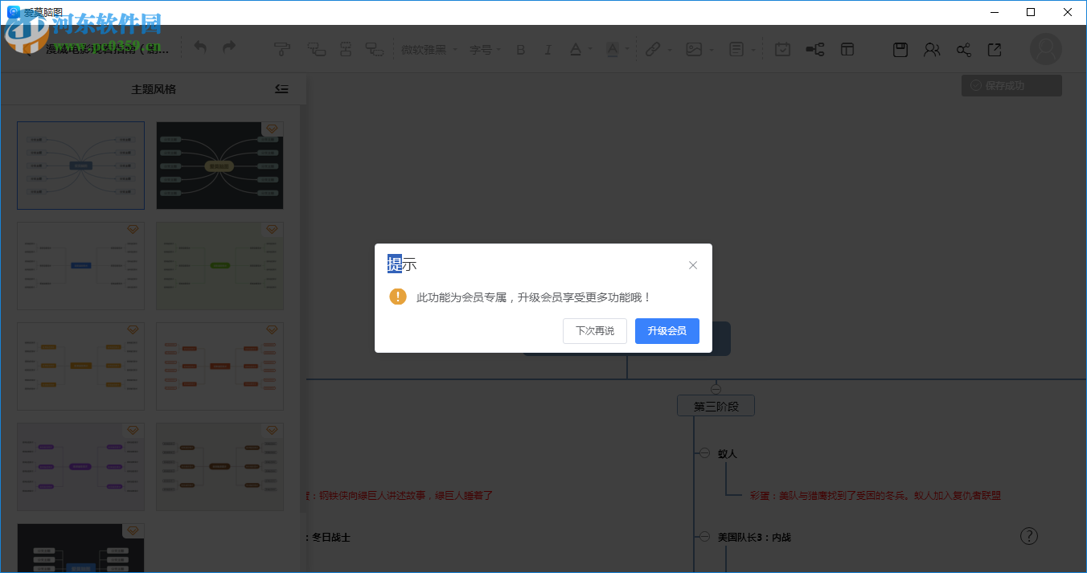Click the collaboration (multi-user) icon

[x=931, y=49]
